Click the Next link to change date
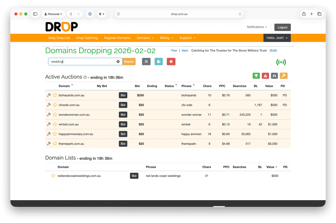 click(185, 50)
